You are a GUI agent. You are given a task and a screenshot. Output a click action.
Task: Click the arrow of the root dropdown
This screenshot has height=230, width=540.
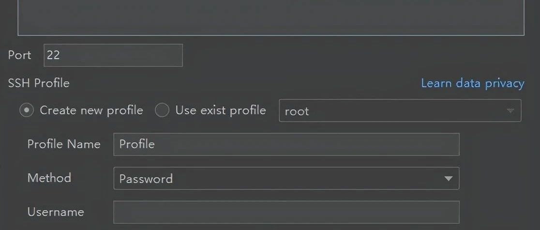coord(510,111)
